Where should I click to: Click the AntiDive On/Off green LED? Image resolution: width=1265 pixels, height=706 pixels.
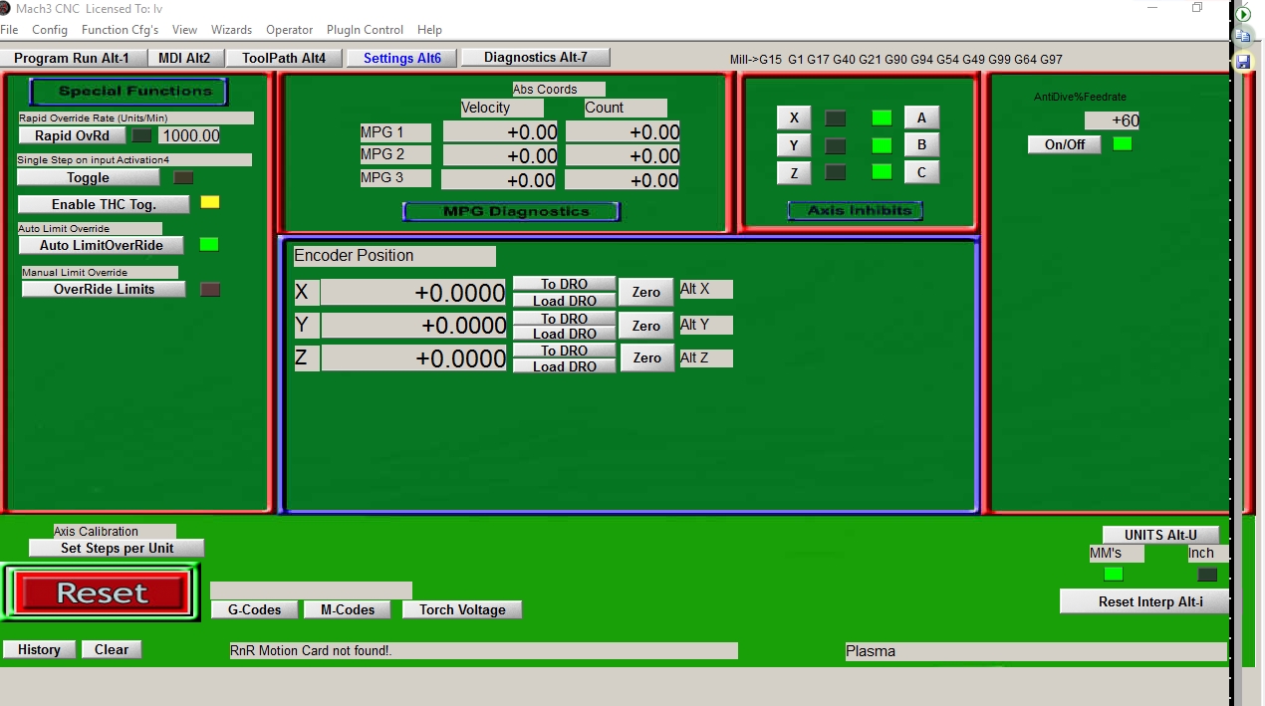(1123, 143)
